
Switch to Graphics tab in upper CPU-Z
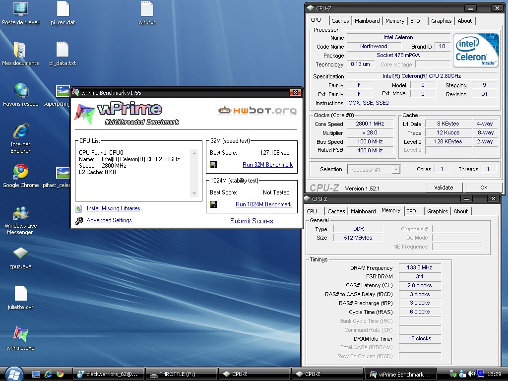pos(441,21)
